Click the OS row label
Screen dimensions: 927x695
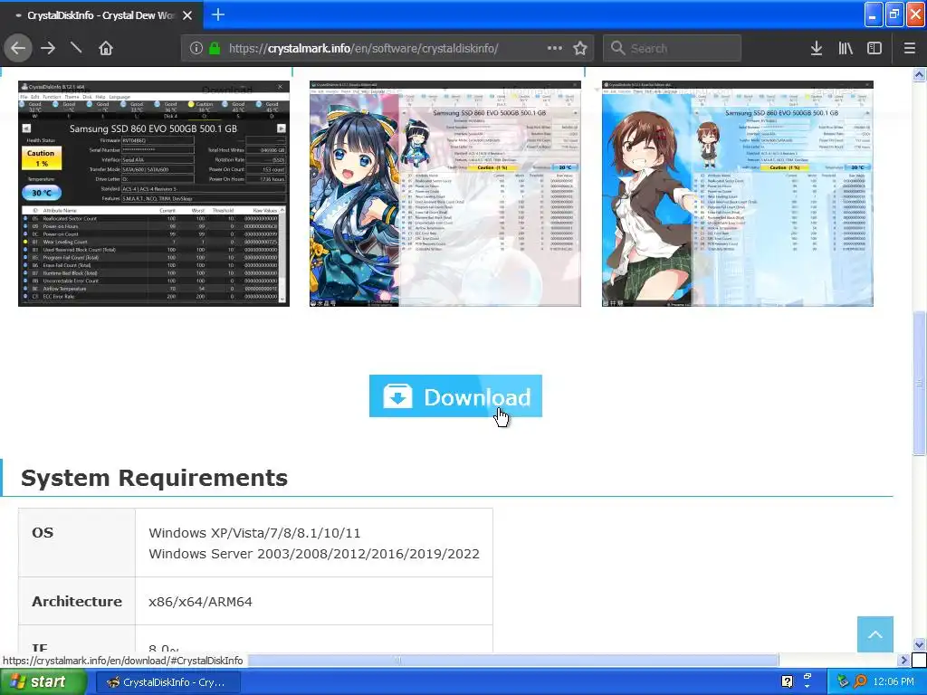[x=43, y=533]
